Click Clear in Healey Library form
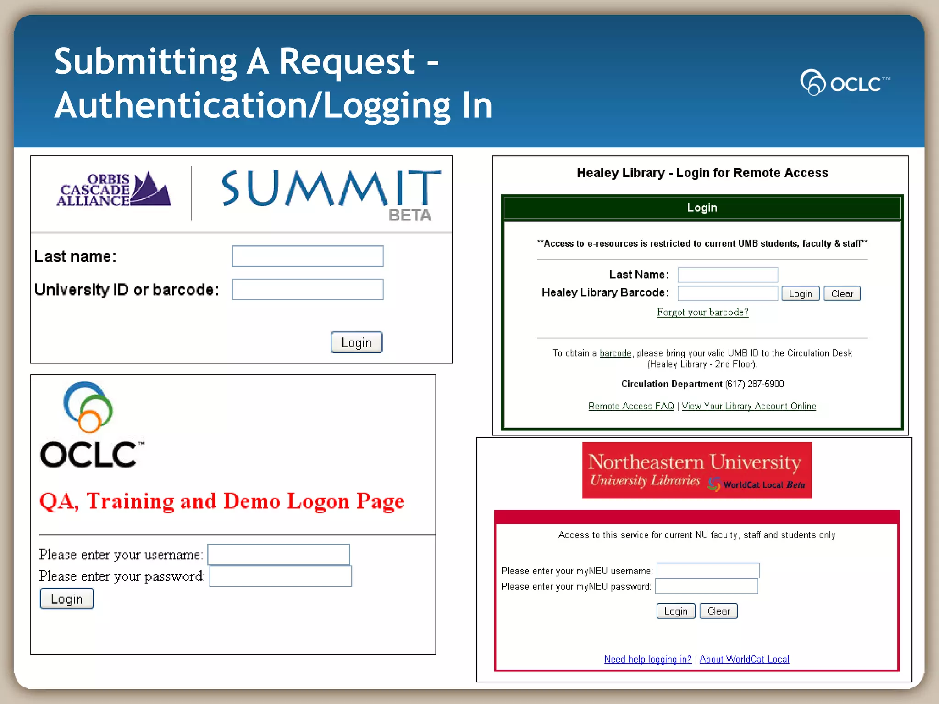The image size is (939, 704). click(x=842, y=294)
